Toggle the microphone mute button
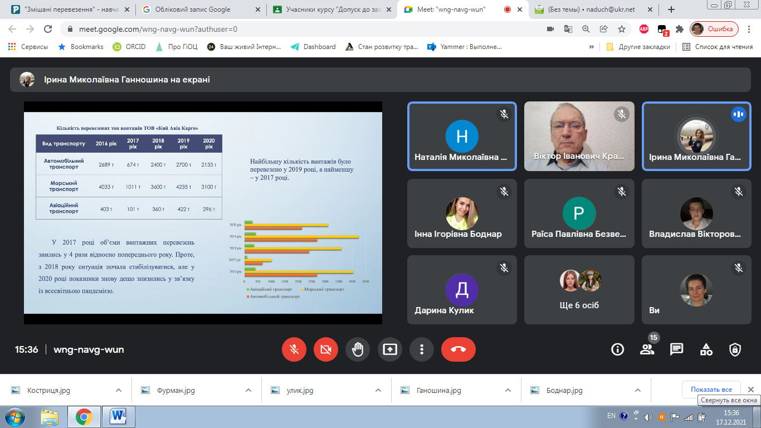The height and width of the screenshot is (428, 761). [x=294, y=349]
